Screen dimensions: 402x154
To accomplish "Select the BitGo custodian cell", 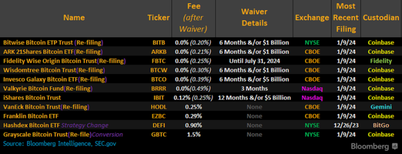I will click(381, 125).
